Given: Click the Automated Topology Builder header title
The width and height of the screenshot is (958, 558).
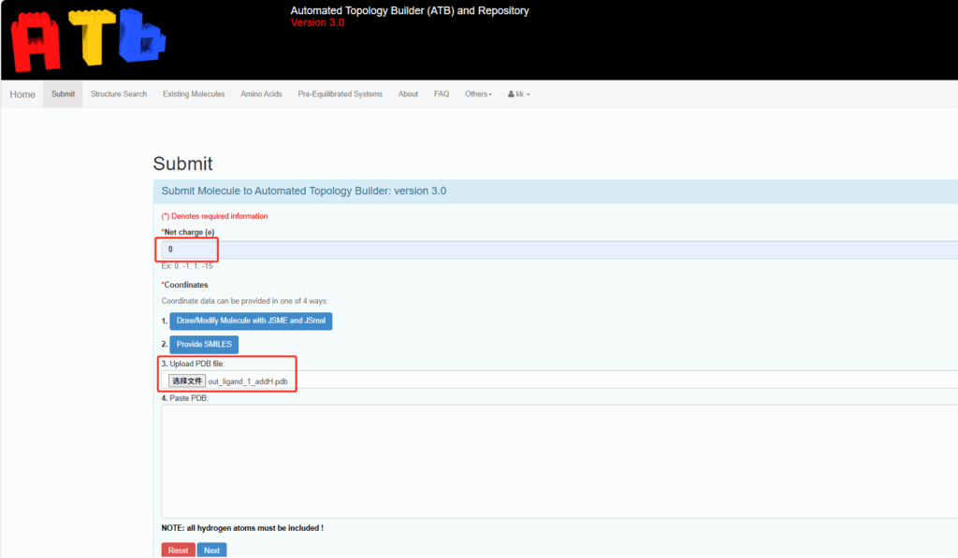Looking at the screenshot, I should click(x=410, y=11).
